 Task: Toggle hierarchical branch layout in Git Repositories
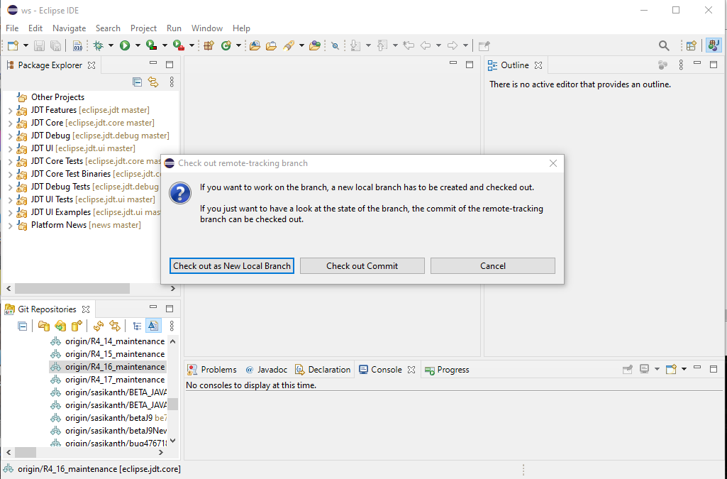137,326
